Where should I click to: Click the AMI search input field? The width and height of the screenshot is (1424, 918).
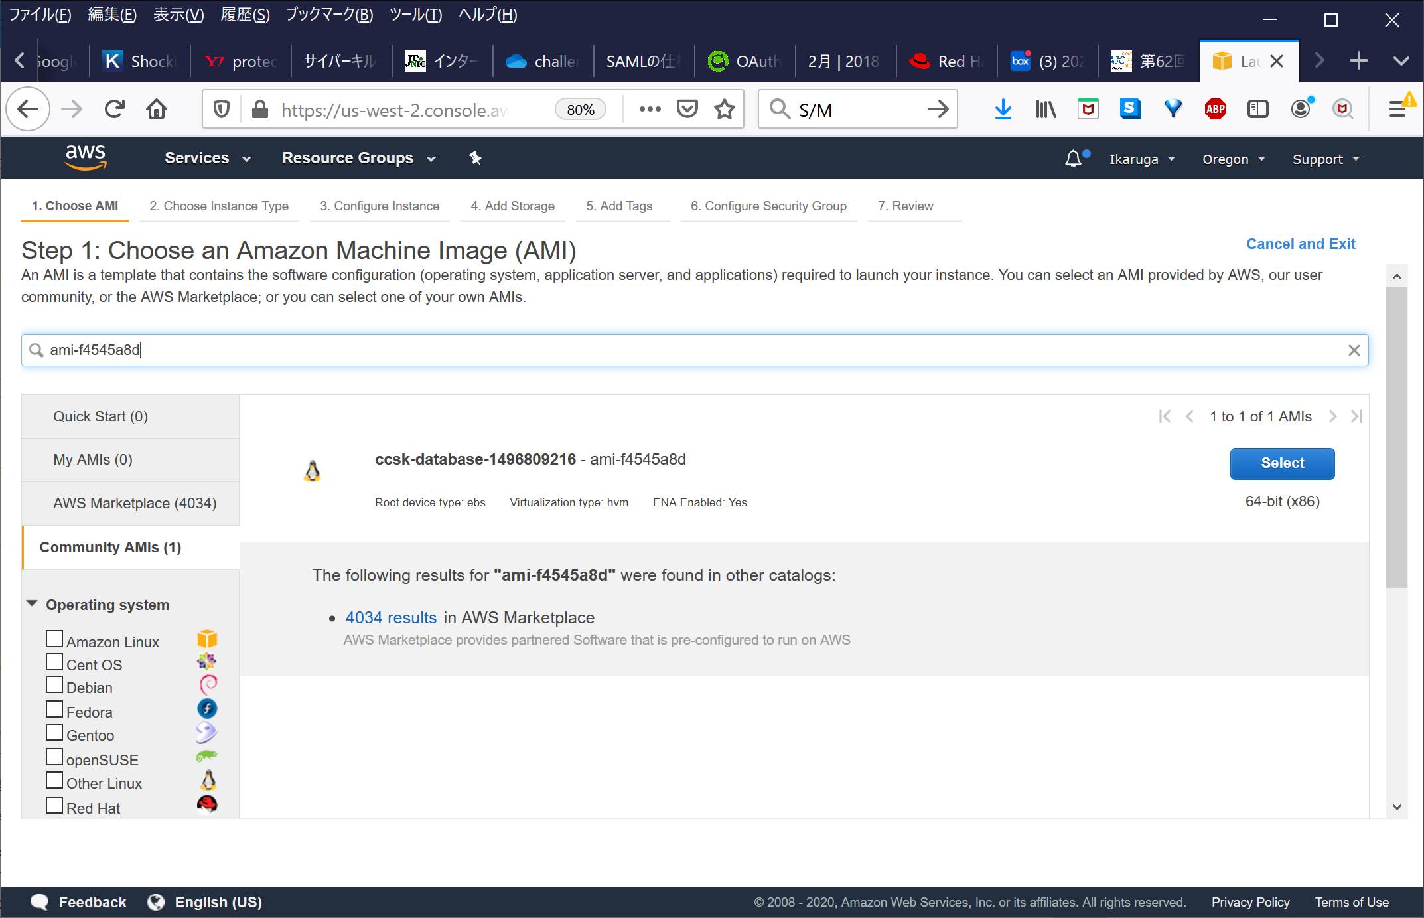pyautogui.click(x=695, y=350)
